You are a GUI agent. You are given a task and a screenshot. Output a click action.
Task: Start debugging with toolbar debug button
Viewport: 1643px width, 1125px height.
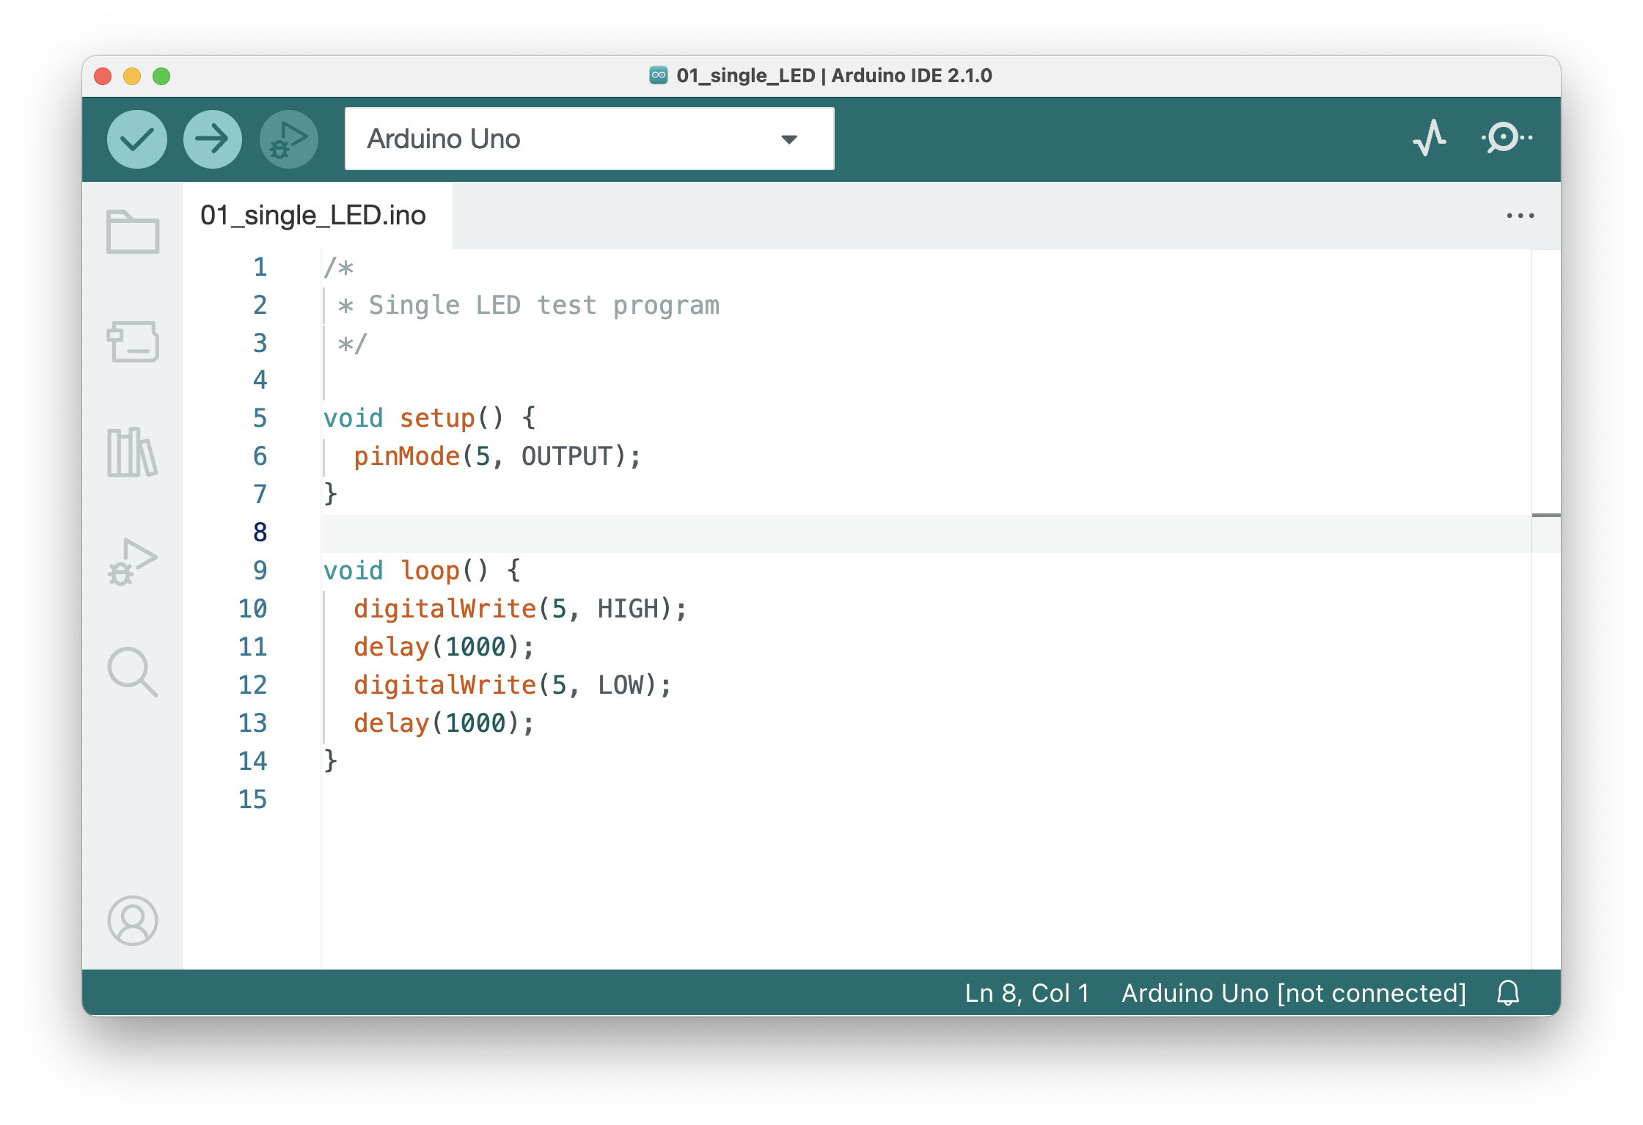point(288,139)
